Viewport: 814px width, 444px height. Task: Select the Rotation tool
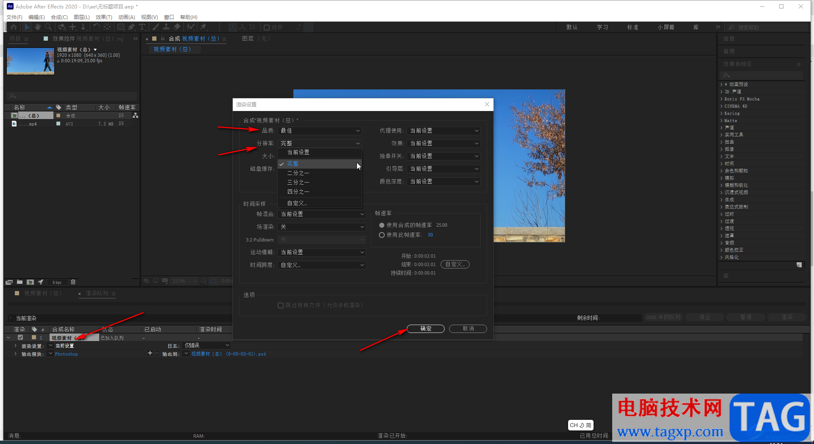click(x=97, y=27)
